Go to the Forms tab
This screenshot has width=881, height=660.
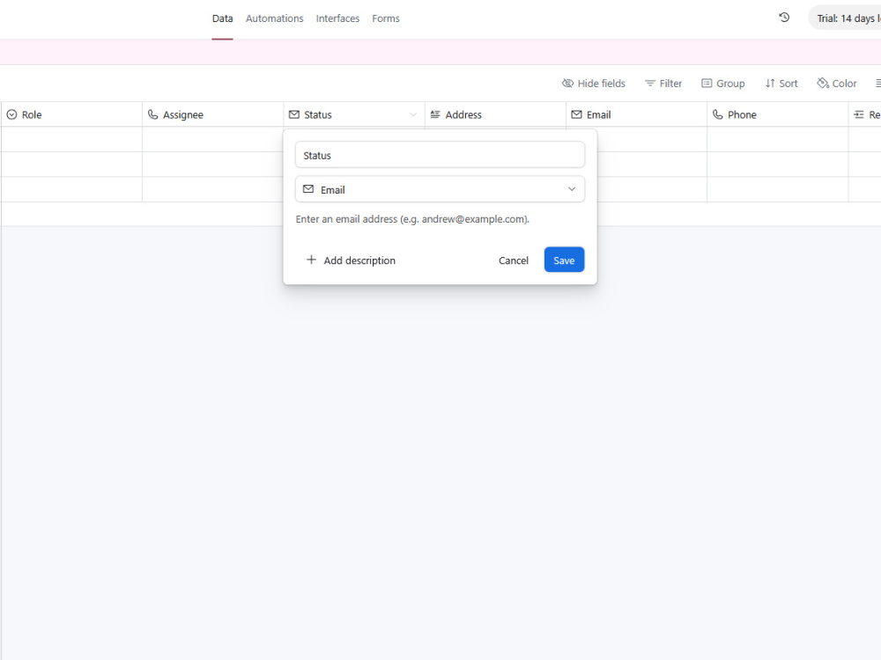click(386, 18)
